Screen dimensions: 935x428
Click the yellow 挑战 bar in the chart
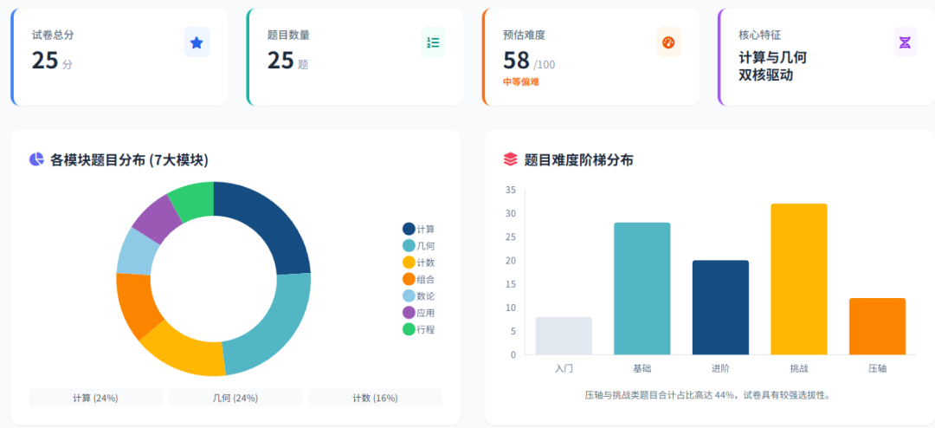coord(798,279)
